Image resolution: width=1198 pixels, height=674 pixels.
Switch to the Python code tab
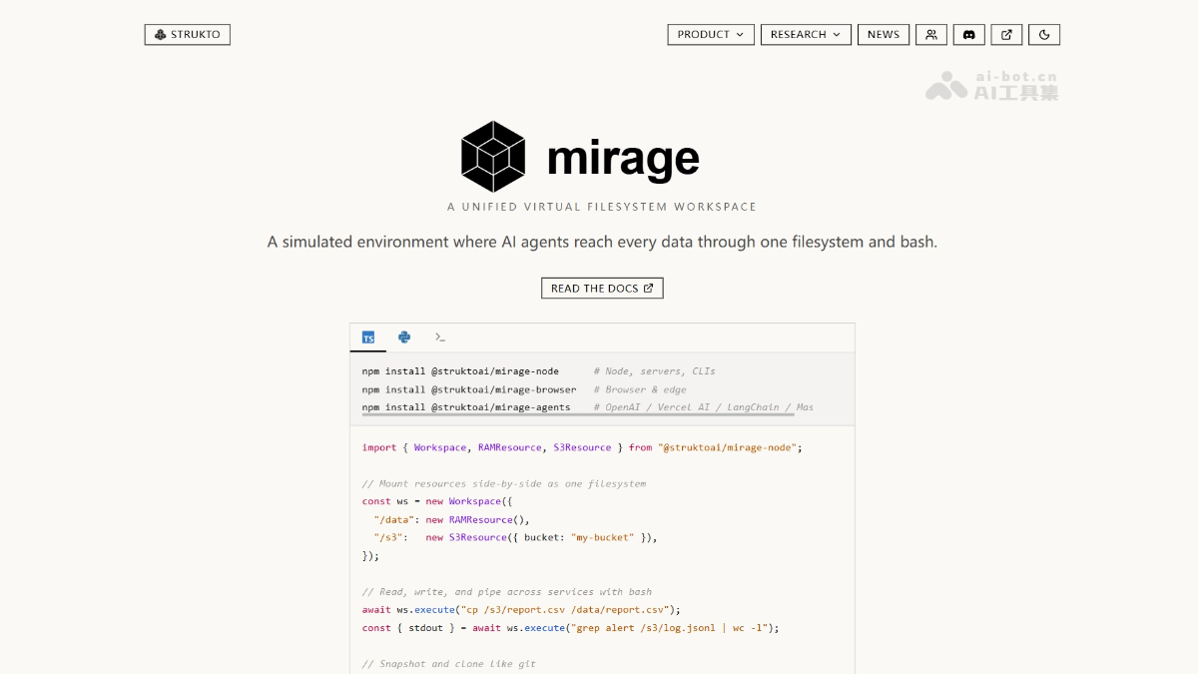pyautogui.click(x=404, y=337)
